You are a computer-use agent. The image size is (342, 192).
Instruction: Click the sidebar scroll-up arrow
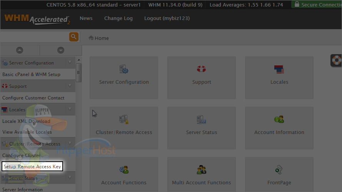coord(79,60)
